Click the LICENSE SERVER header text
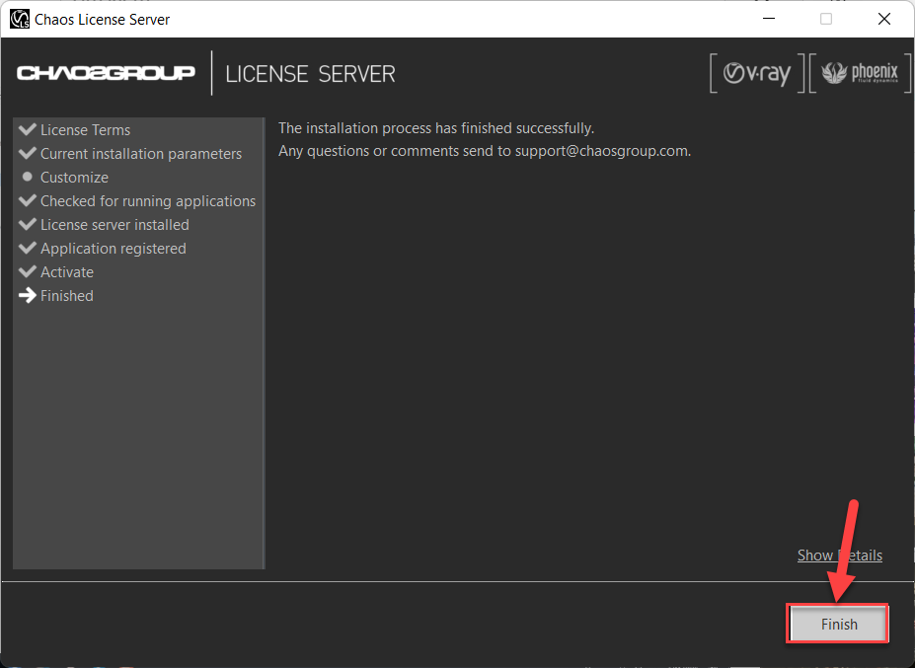915x668 pixels. point(310,74)
